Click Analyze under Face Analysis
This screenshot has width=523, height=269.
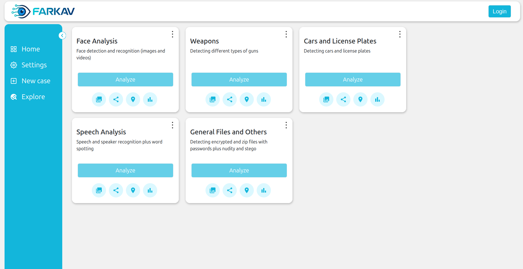(125, 80)
